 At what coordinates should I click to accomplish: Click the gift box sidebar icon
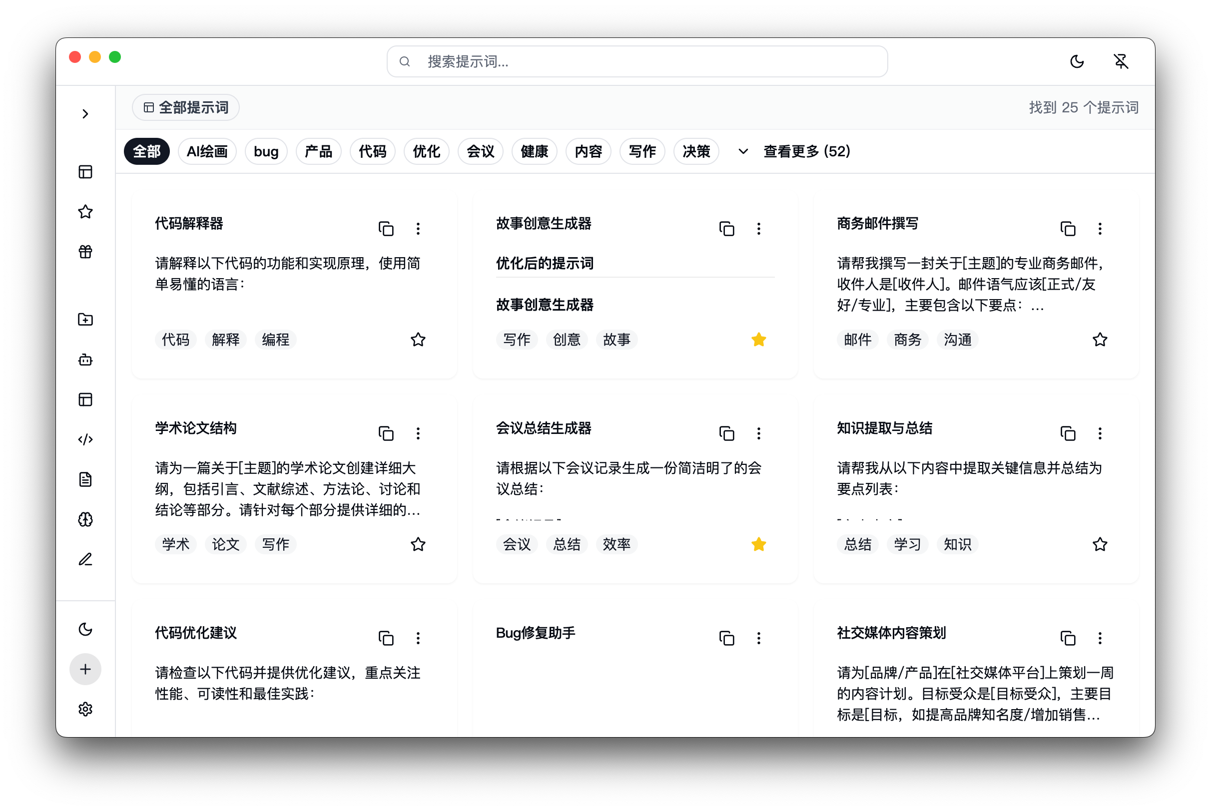click(85, 251)
